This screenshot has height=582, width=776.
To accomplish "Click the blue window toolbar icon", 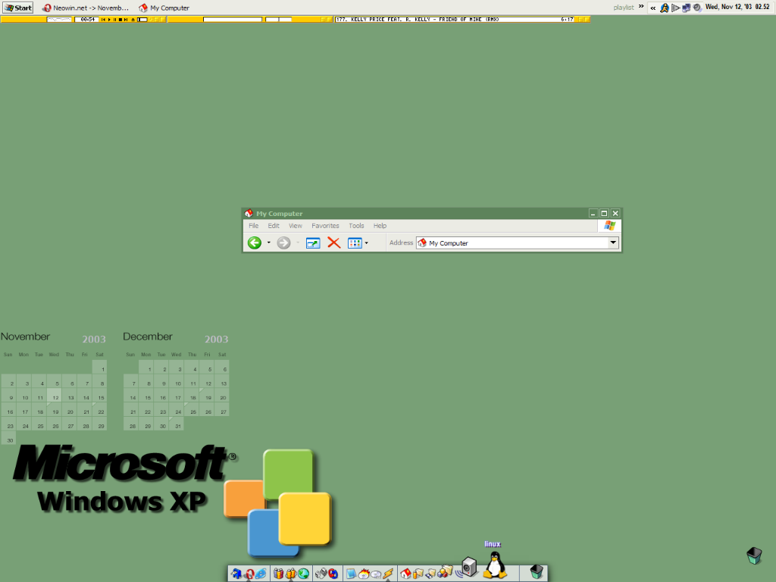I will pyautogui.click(x=313, y=243).
